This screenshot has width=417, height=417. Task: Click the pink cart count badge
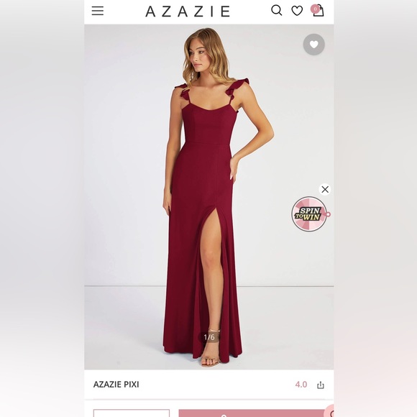(315, 9)
